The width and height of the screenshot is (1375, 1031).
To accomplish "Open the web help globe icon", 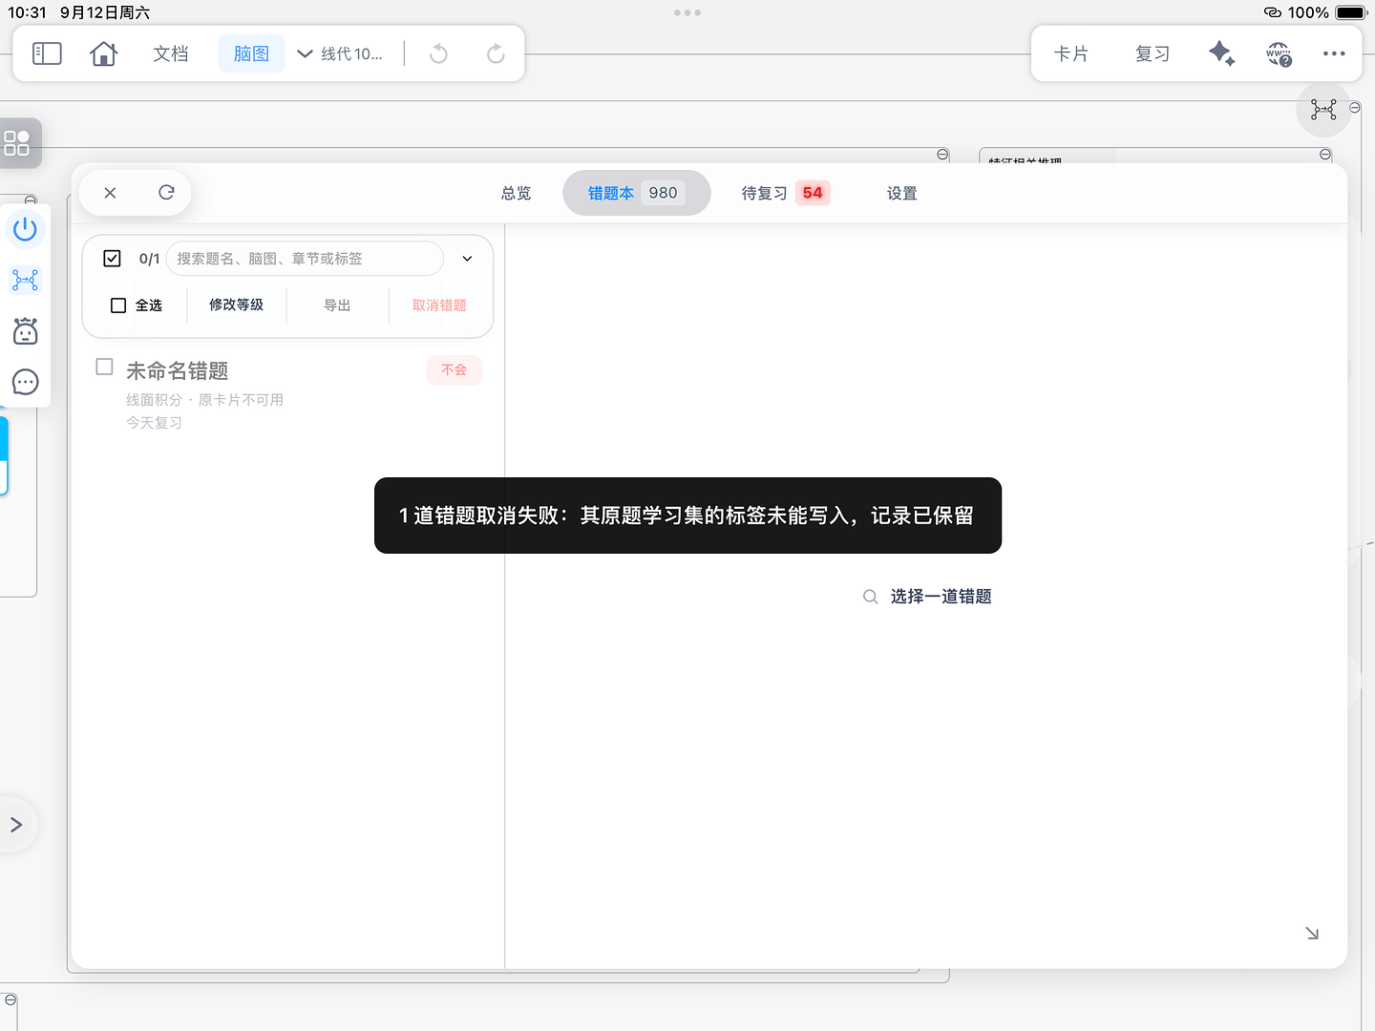I will [1279, 53].
